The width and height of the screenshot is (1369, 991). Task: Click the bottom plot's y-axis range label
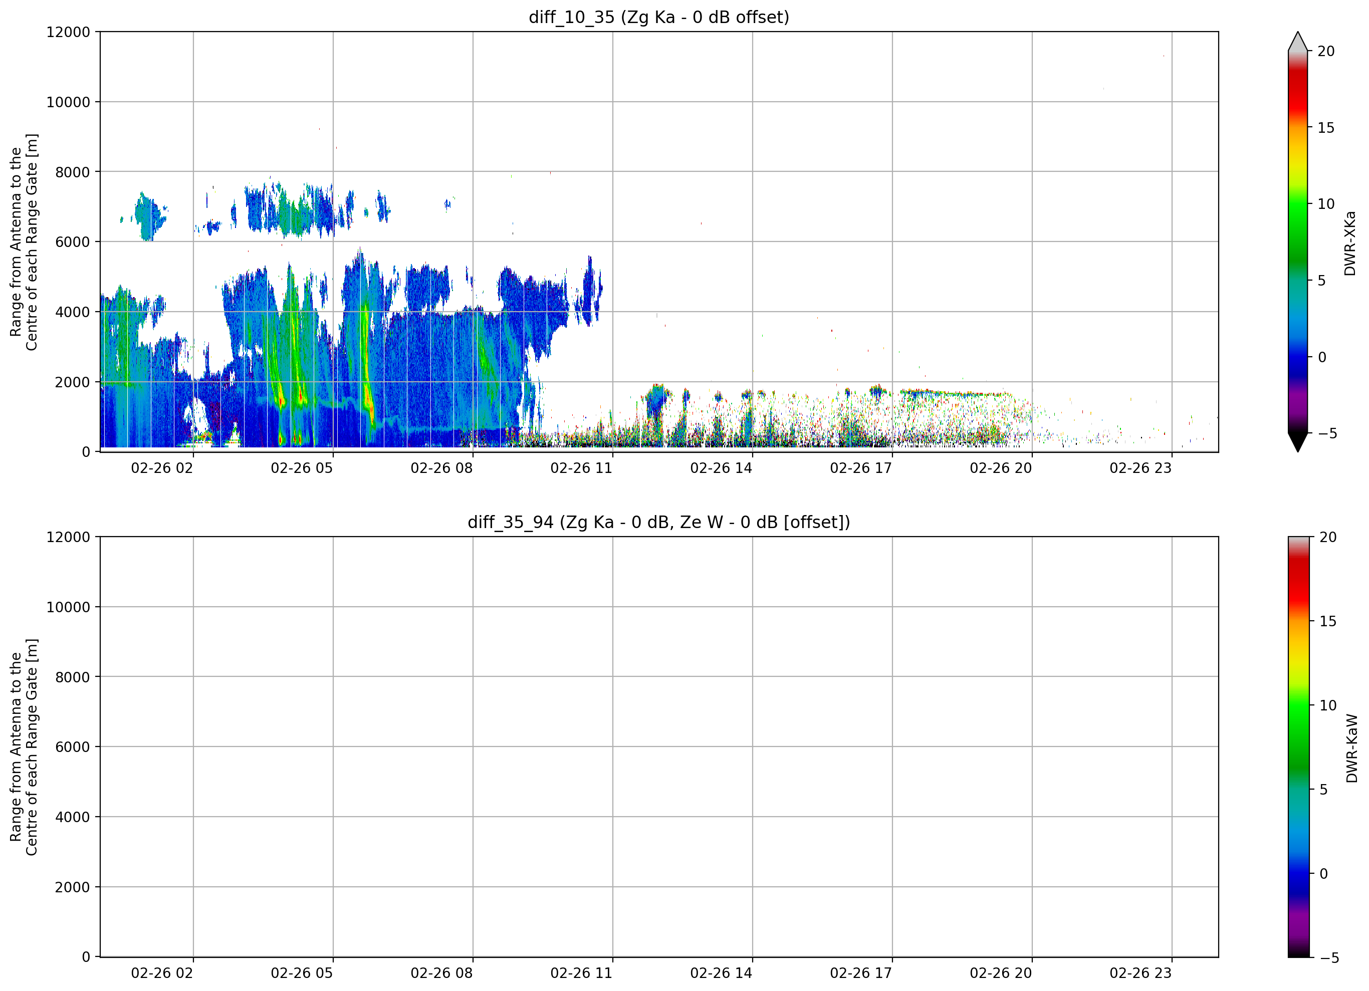24,747
